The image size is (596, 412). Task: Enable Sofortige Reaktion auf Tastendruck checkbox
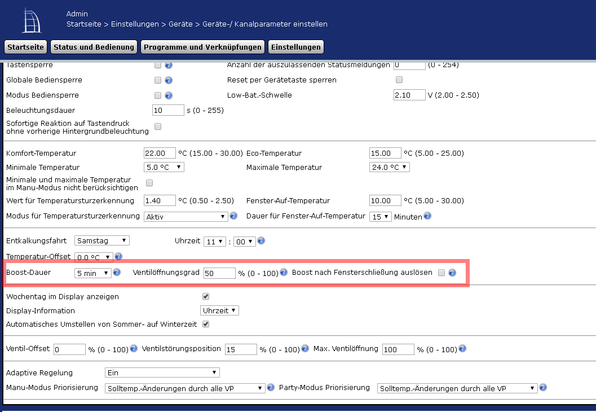(158, 126)
